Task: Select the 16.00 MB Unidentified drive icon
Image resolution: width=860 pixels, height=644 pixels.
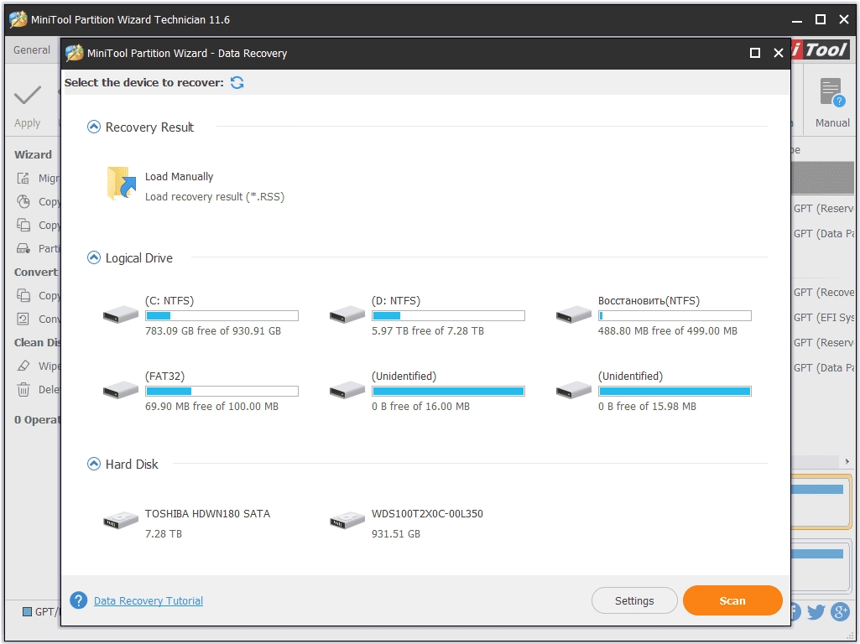Action: click(x=347, y=390)
